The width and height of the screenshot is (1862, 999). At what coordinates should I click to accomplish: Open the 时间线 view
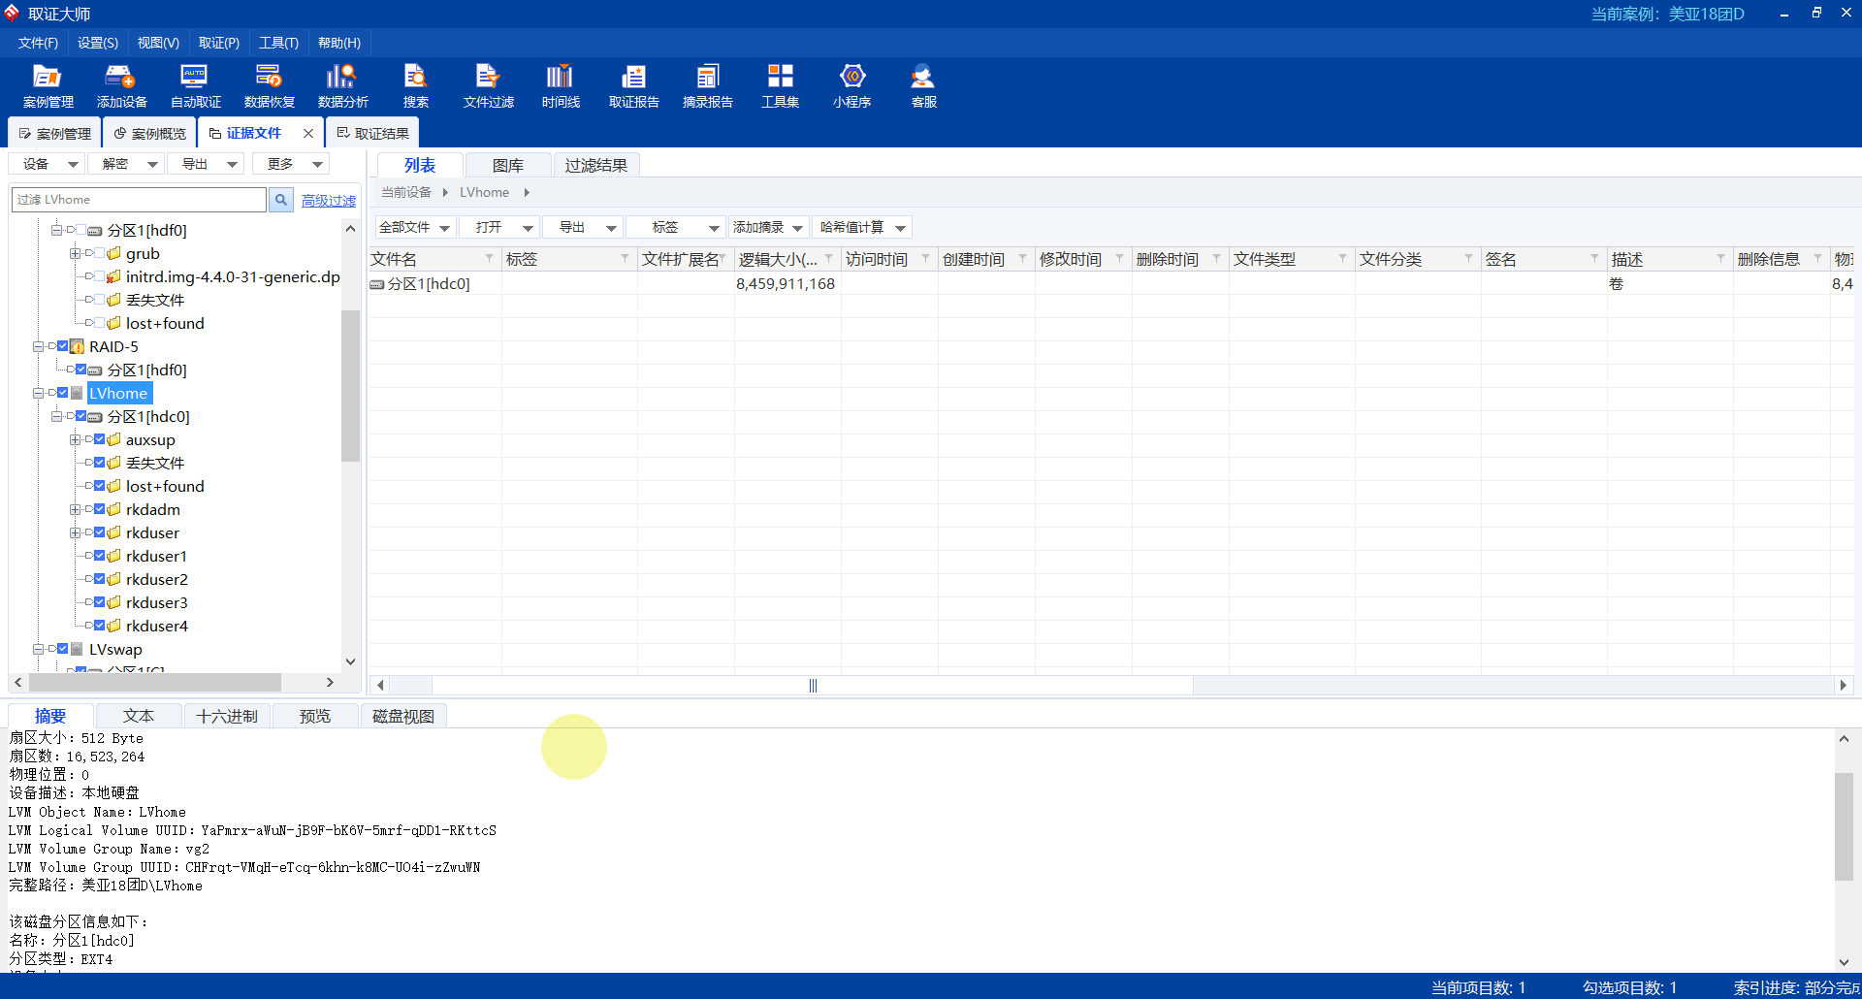[561, 85]
